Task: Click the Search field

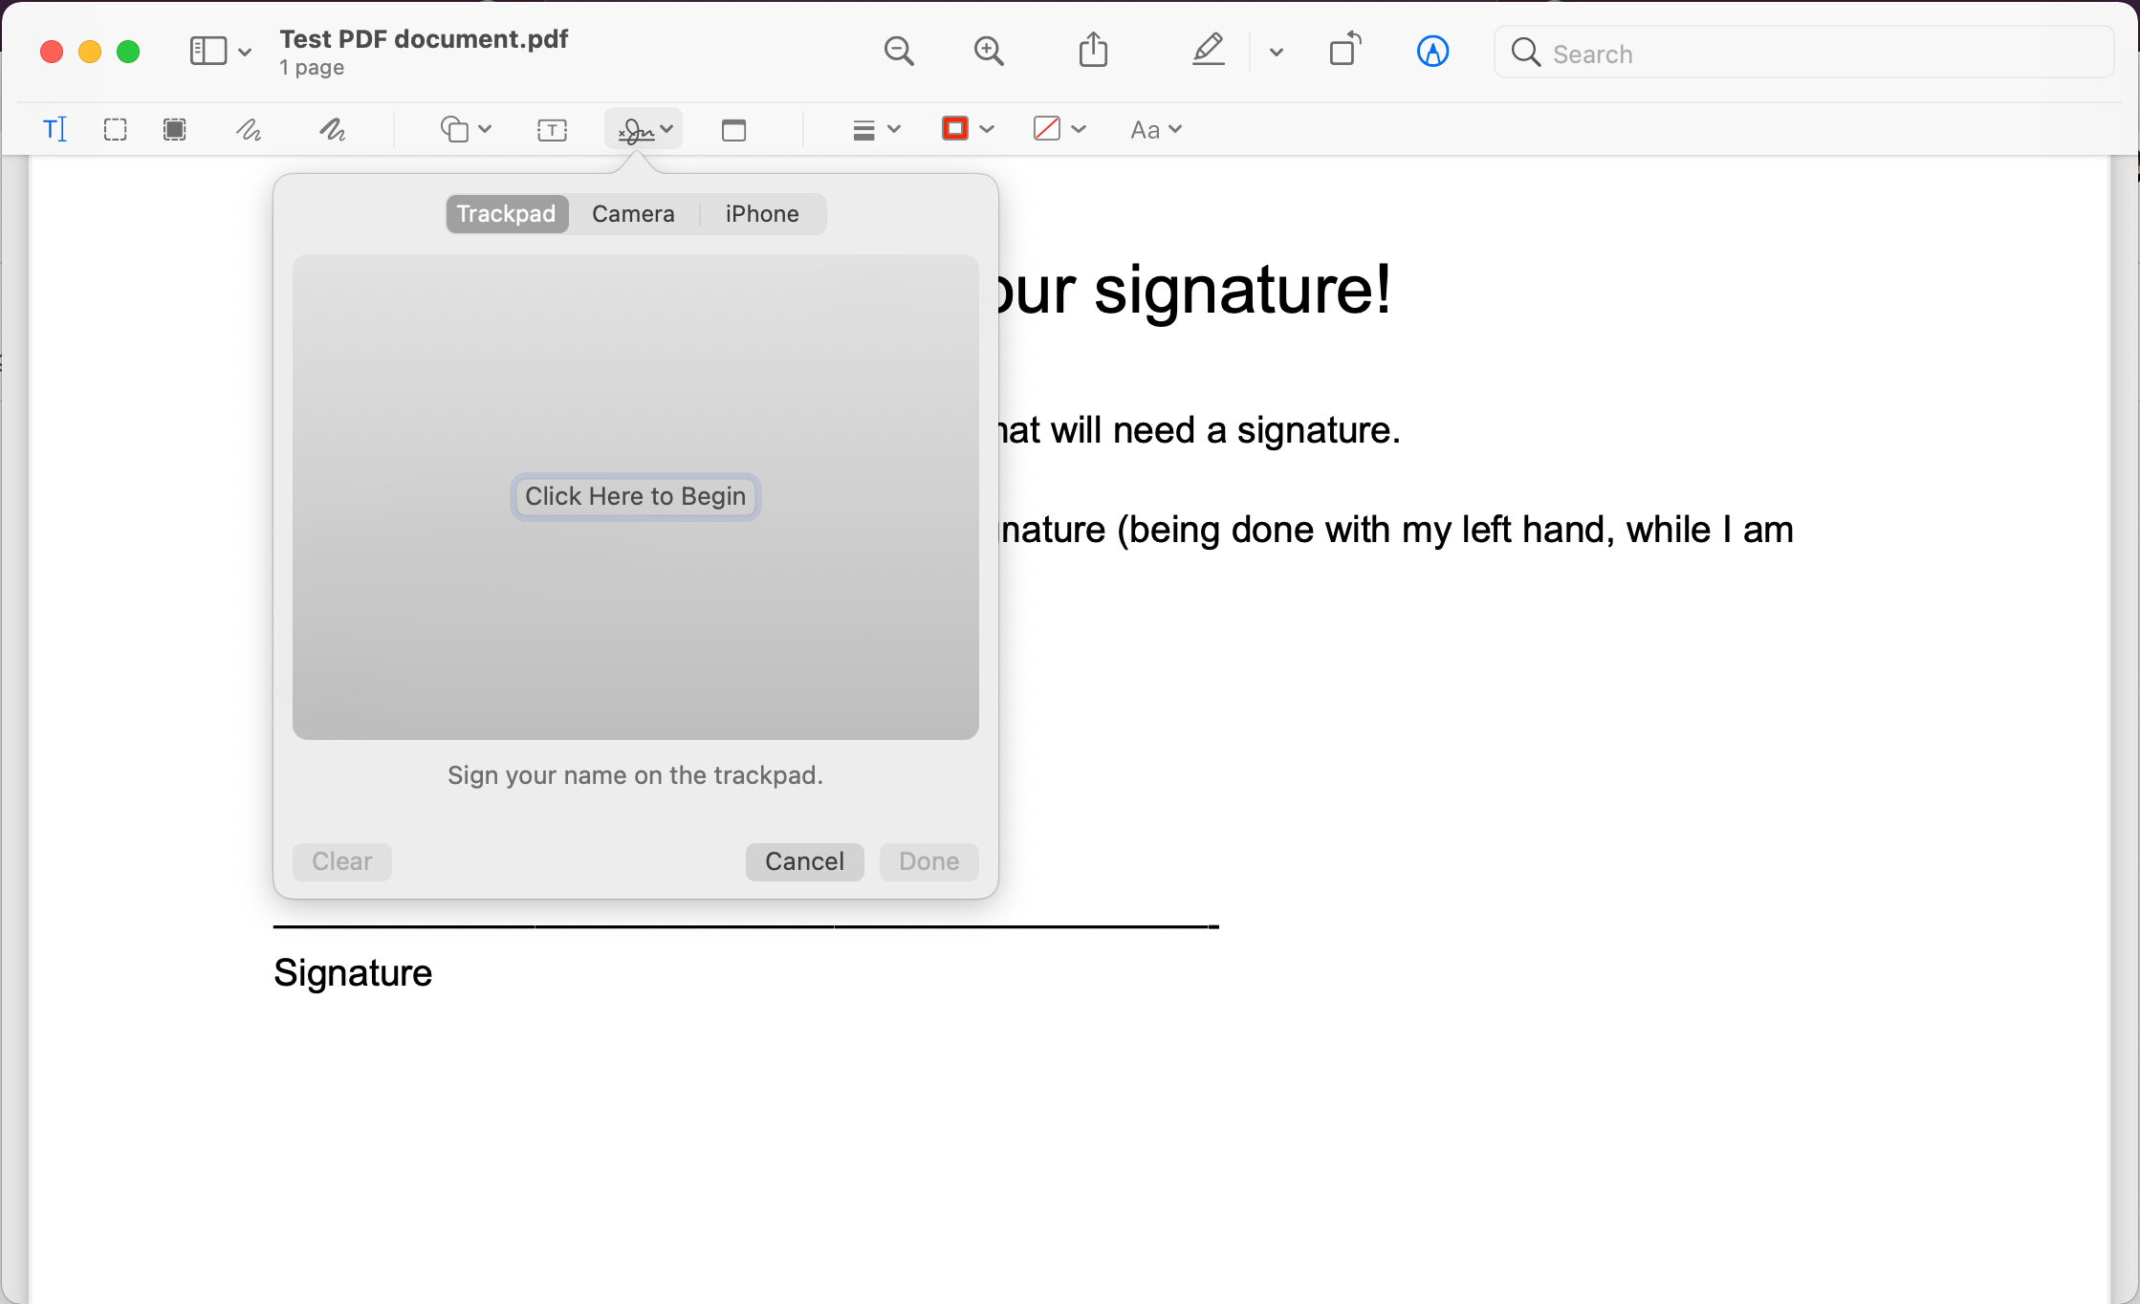Action: click(x=1803, y=53)
